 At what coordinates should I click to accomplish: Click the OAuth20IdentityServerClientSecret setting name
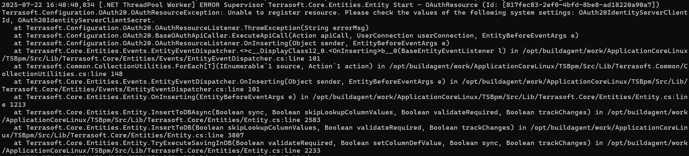(x=84, y=20)
